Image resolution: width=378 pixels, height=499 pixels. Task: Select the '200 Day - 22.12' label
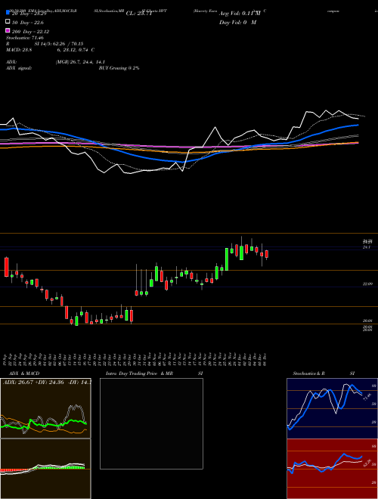[x=30, y=31]
